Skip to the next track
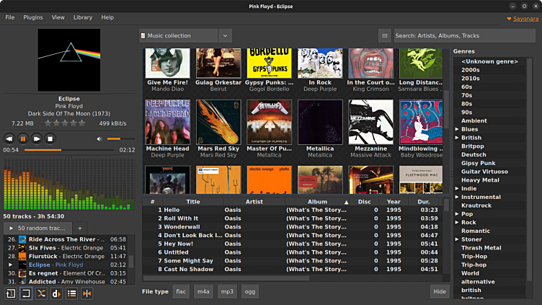This screenshot has height=305, width=542. point(37,138)
